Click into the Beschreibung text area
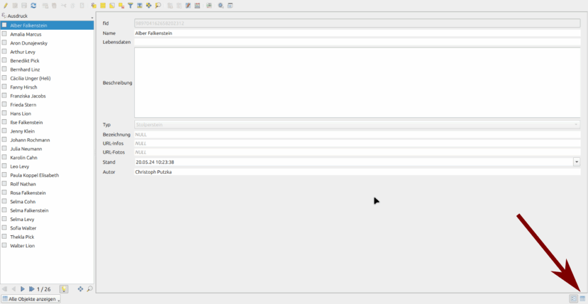 pos(357,83)
